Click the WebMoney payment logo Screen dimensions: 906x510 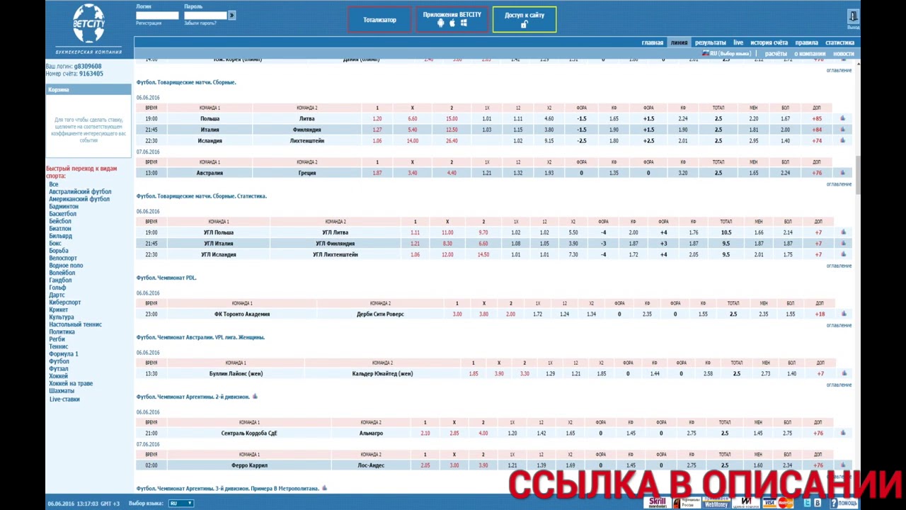tap(716, 503)
